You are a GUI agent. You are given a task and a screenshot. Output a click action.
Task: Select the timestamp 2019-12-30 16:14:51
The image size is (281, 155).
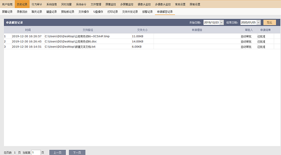27,47
